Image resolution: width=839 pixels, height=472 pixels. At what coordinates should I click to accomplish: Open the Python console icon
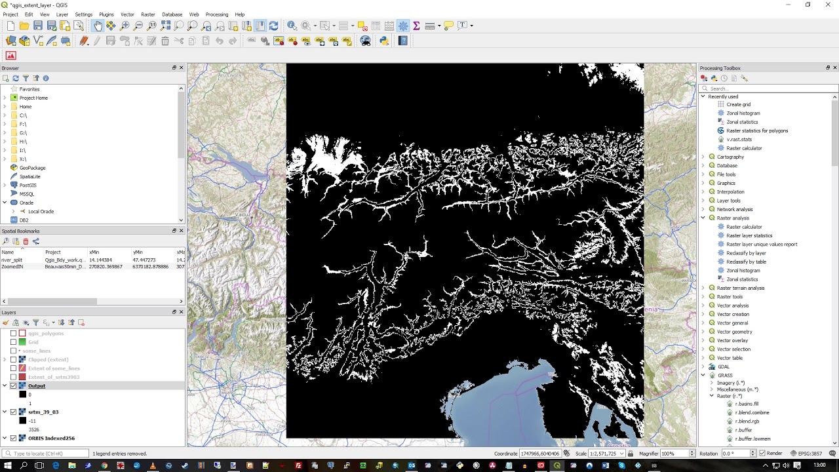pyautogui.click(x=384, y=41)
